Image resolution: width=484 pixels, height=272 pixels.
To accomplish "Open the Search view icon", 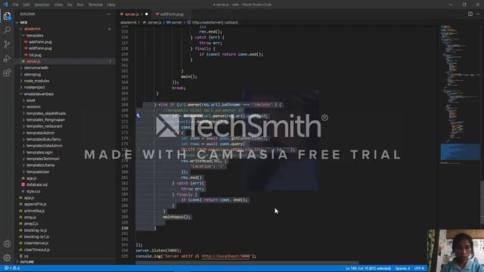I will (7, 30).
